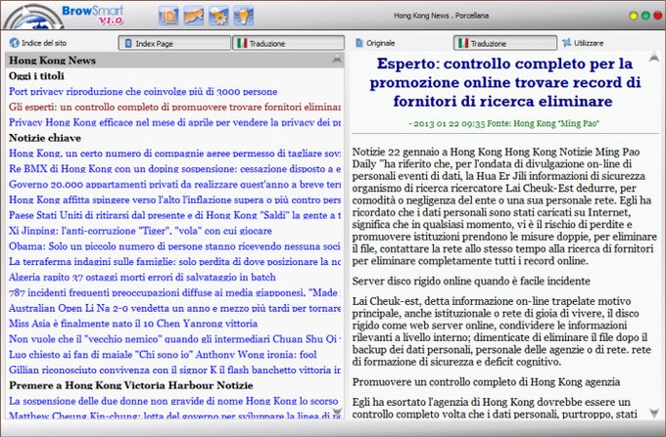Click the BrowSmart logo
Screen dimensions: 666x437
pos(93,15)
